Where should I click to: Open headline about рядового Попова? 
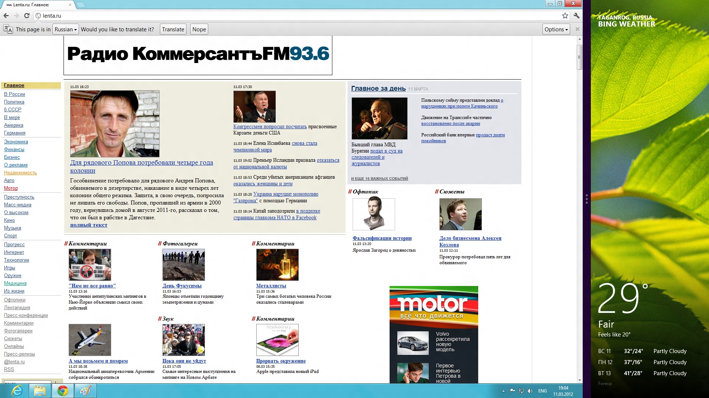pyautogui.click(x=141, y=167)
